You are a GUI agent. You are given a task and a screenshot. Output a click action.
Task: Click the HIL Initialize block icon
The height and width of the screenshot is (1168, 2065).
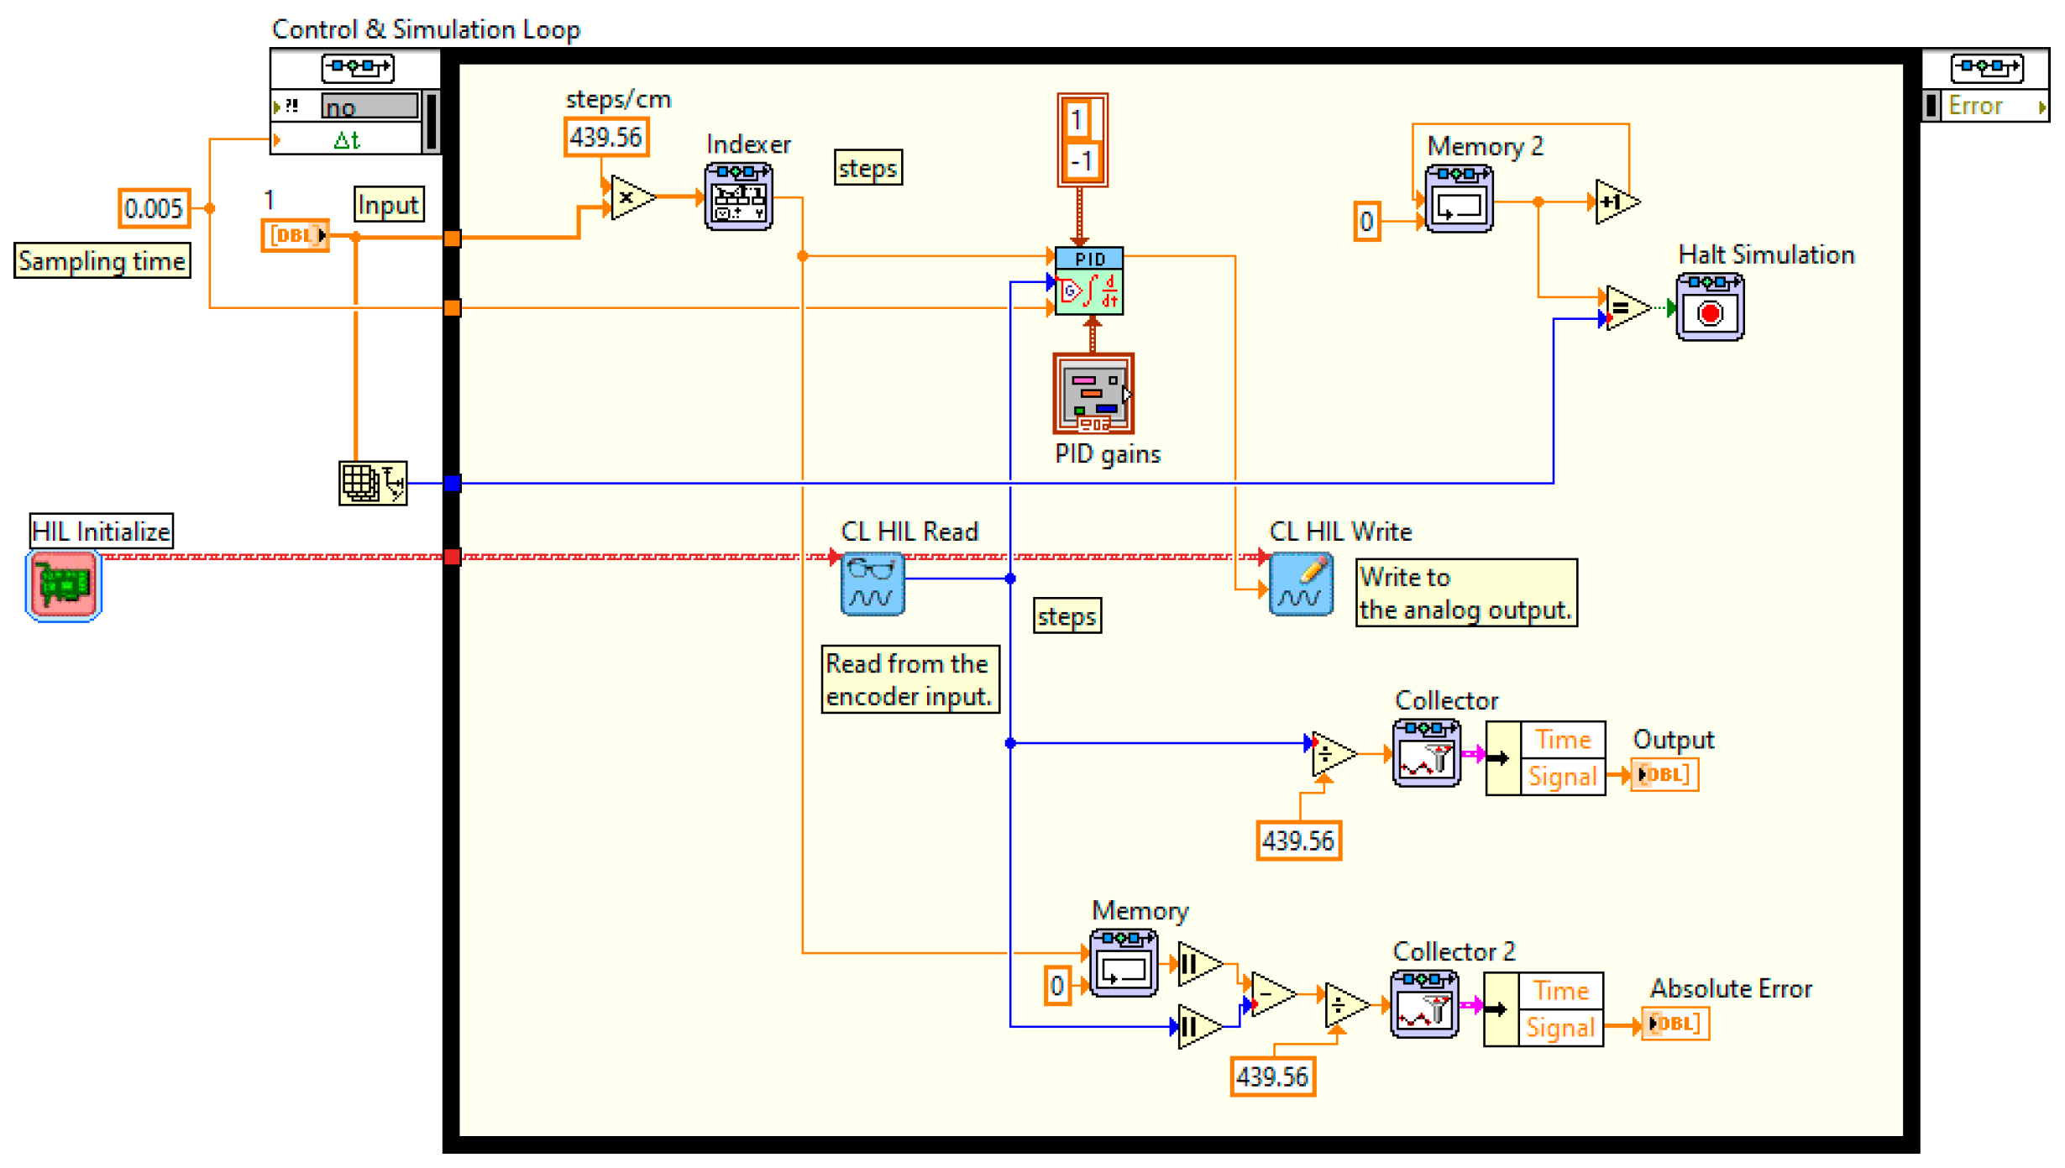pos(63,587)
